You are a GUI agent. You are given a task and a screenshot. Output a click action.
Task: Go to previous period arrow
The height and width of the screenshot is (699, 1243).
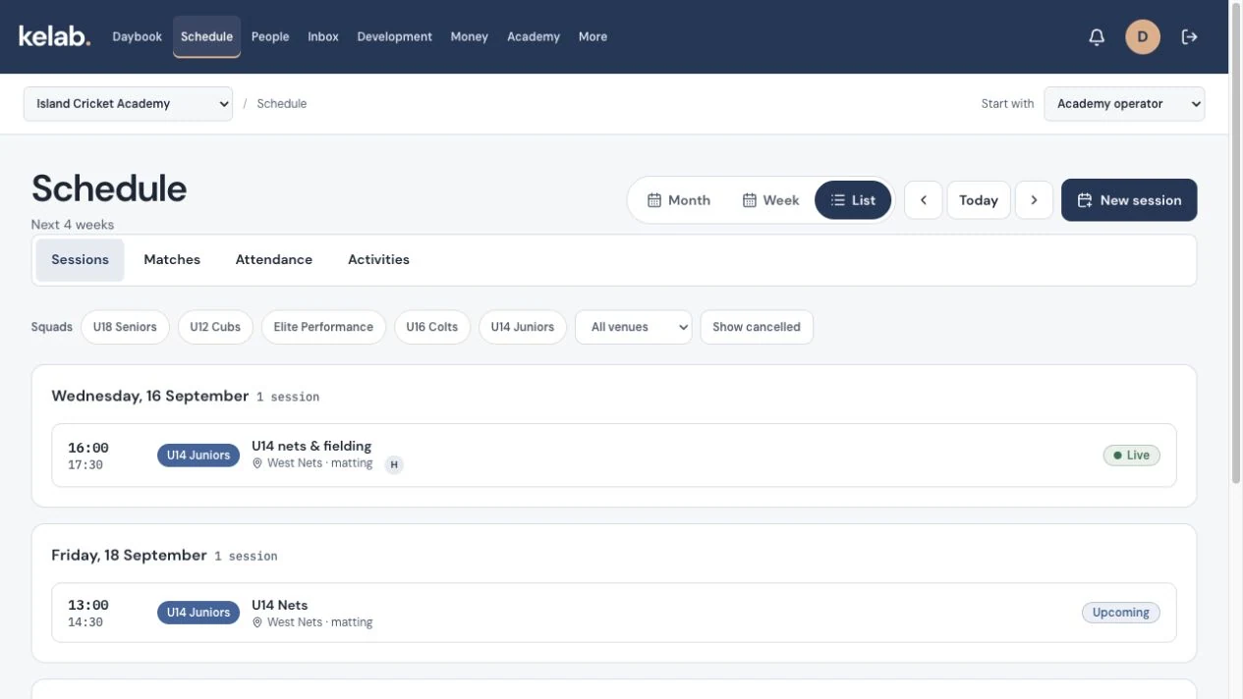tap(923, 200)
